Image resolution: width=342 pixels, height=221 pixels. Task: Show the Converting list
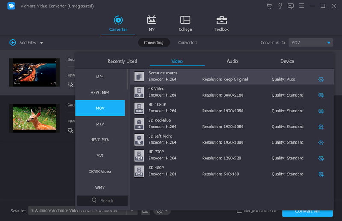coord(154,43)
